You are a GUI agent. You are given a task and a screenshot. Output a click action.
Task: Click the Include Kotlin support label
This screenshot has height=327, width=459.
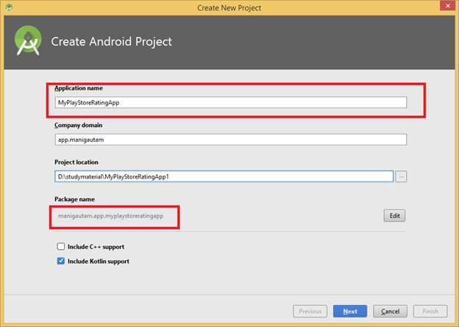99,261
